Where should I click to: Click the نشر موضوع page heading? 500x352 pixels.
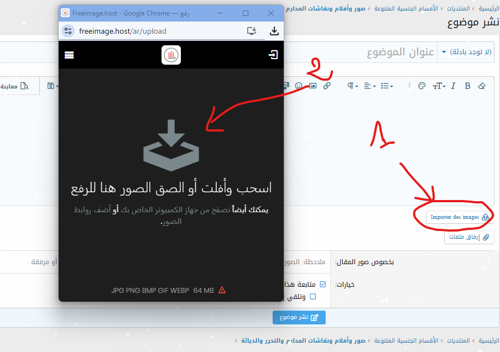[x=473, y=22]
